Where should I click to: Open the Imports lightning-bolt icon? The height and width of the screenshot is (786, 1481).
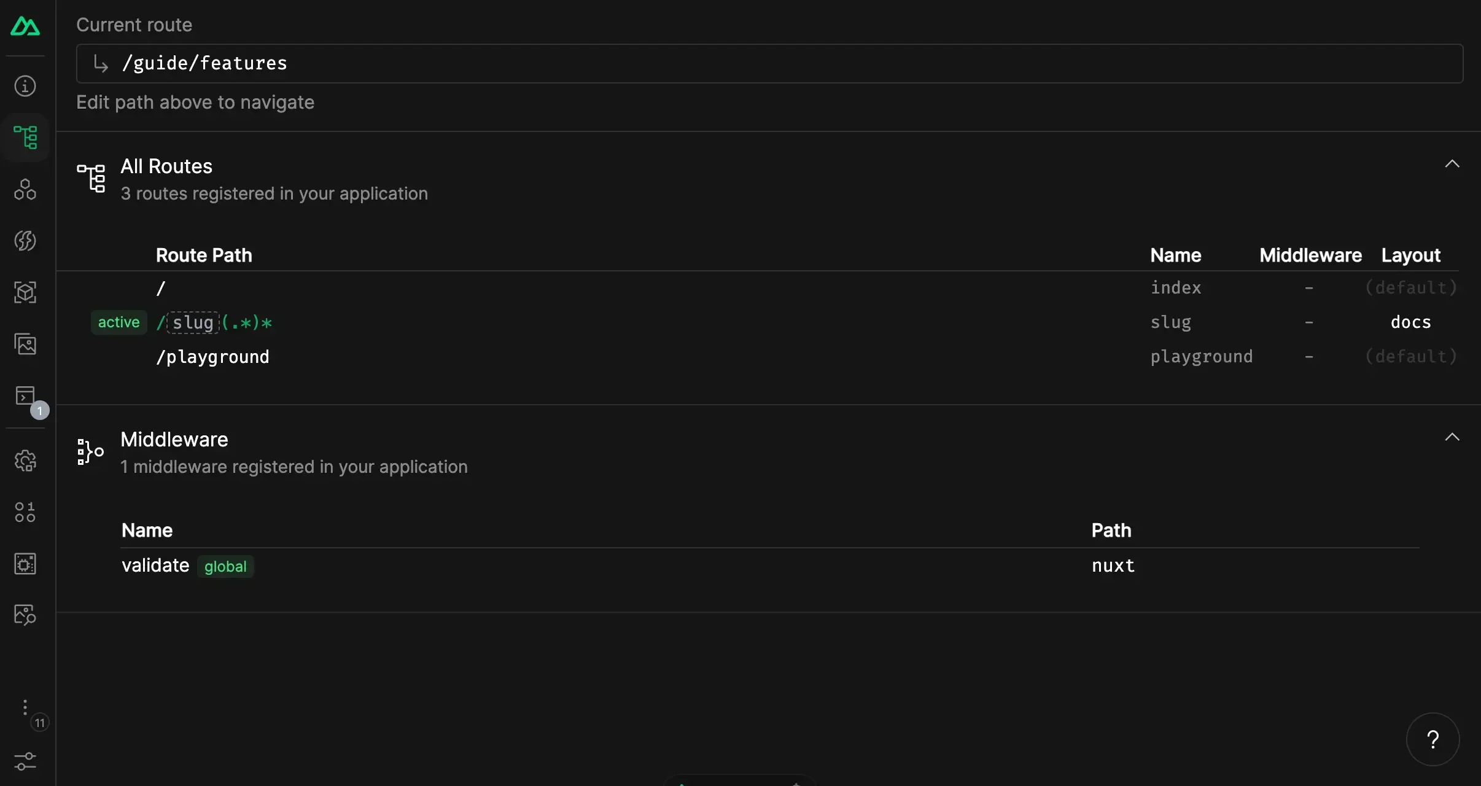tap(25, 241)
